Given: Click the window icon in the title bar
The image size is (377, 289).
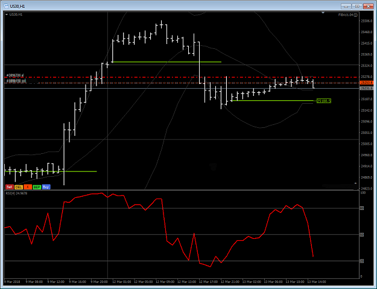Looking at the screenshot, I should click(x=6, y=6).
